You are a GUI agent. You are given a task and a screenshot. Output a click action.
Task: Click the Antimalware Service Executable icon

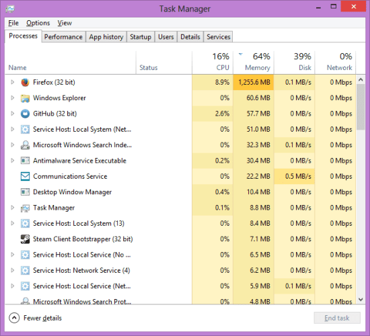coord(25,161)
